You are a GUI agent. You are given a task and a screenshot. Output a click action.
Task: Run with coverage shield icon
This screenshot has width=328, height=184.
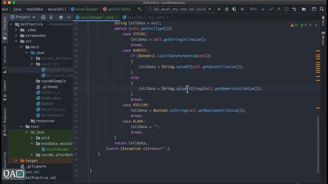click(x=234, y=9)
